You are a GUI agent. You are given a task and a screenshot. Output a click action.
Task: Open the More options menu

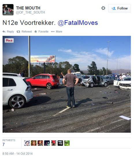(x=57, y=32)
